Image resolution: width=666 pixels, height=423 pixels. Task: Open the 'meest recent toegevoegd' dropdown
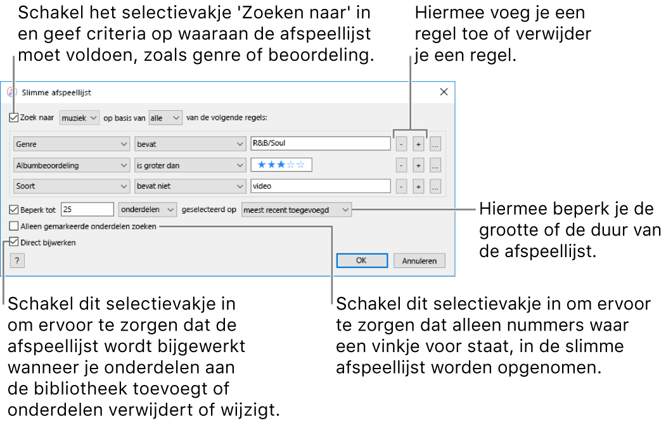click(x=297, y=210)
